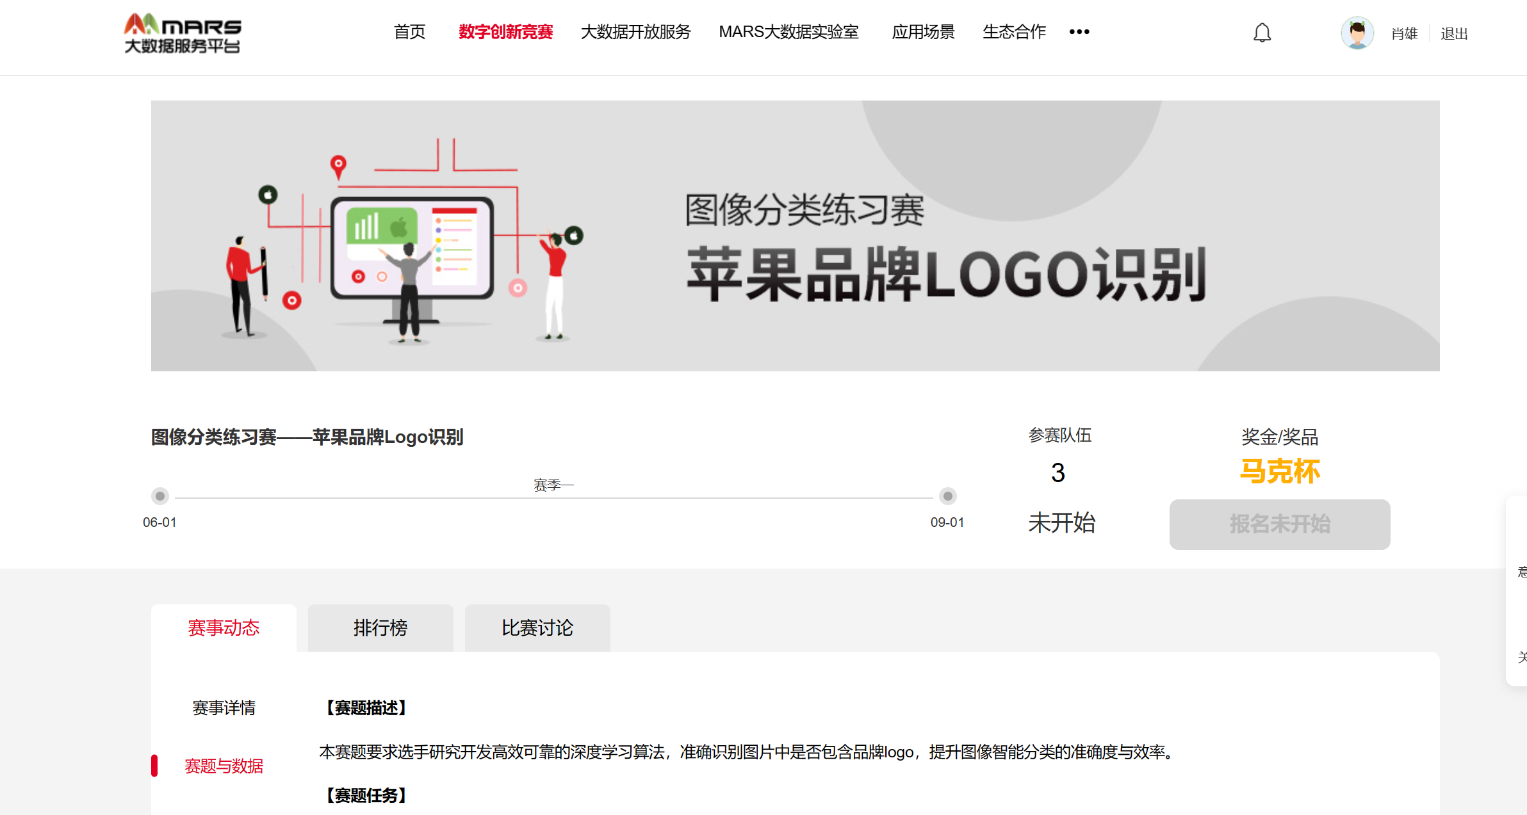This screenshot has width=1527, height=815.
Task: Click the MARS大数据服务平台 logo
Action: coord(183,33)
